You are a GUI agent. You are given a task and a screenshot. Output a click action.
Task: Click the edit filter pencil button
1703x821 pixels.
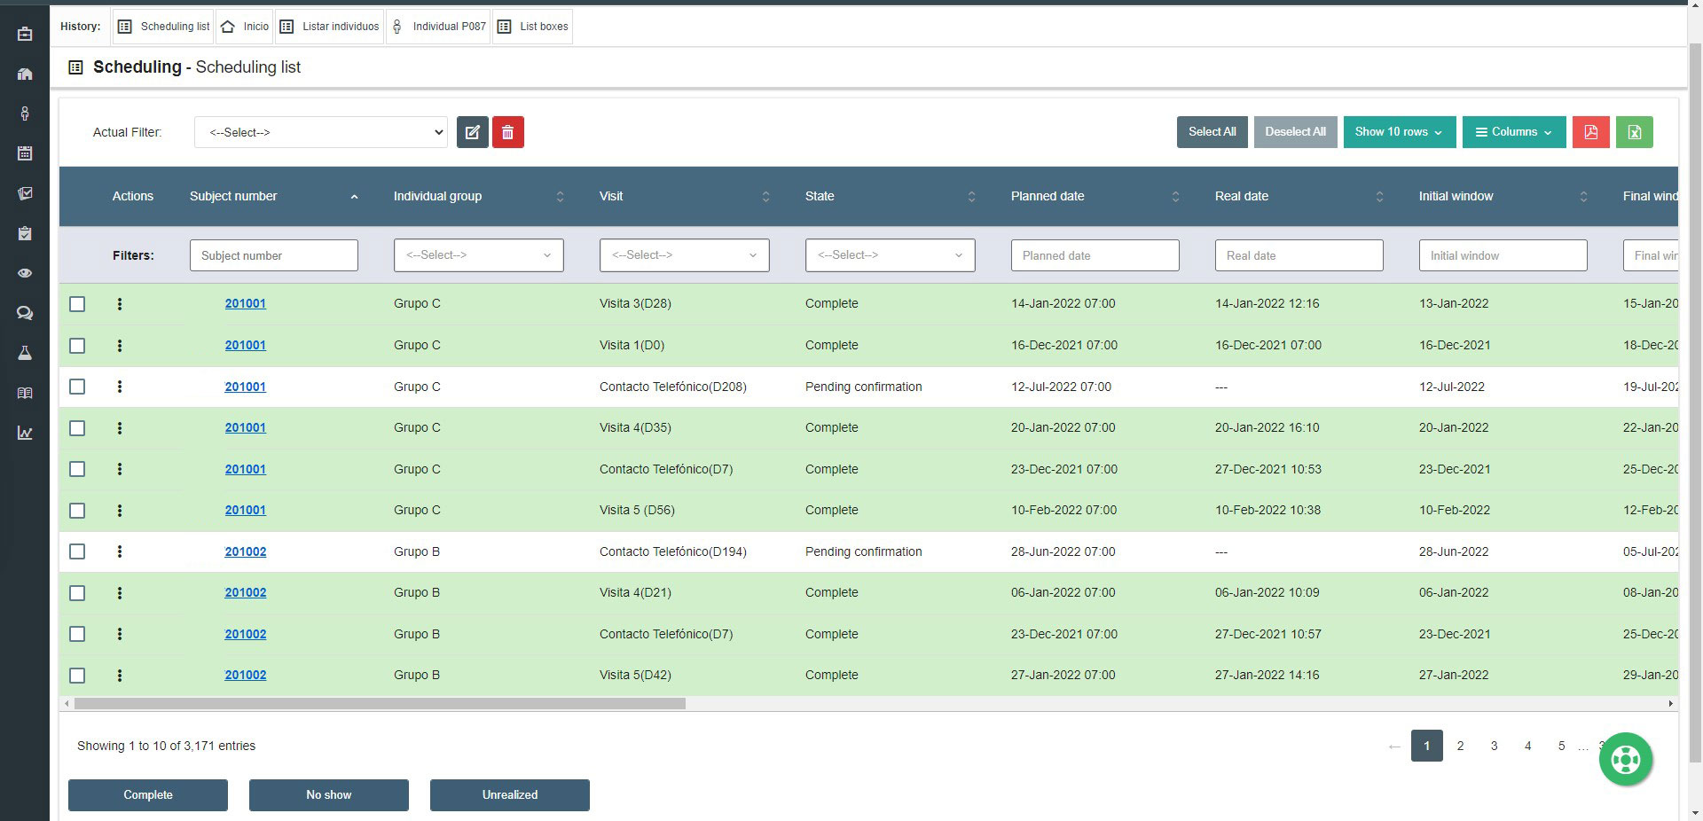pyautogui.click(x=473, y=132)
